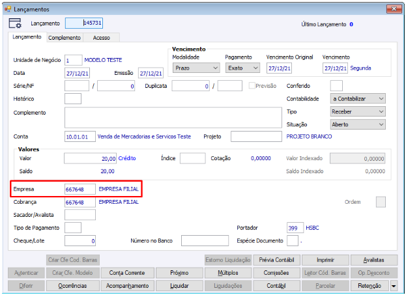This screenshot has width=406, height=295.
Task: Click the MODELO TESTE label
Action: click(x=103, y=60)
